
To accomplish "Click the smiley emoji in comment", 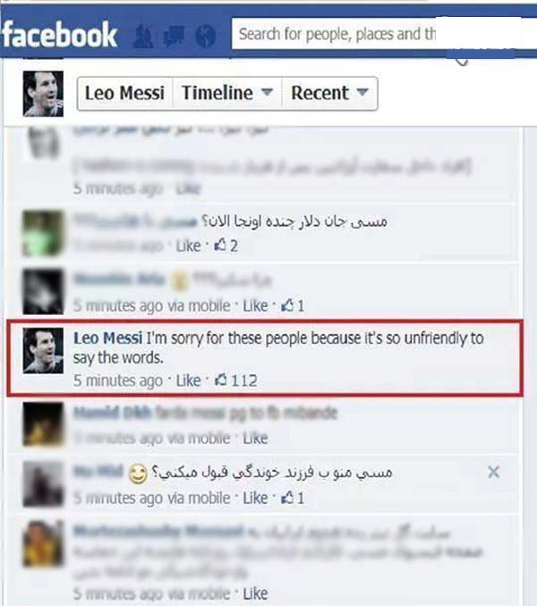I will pos(138,474).
